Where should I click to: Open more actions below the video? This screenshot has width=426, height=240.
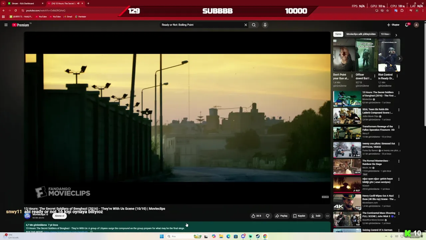pos(327,216)
